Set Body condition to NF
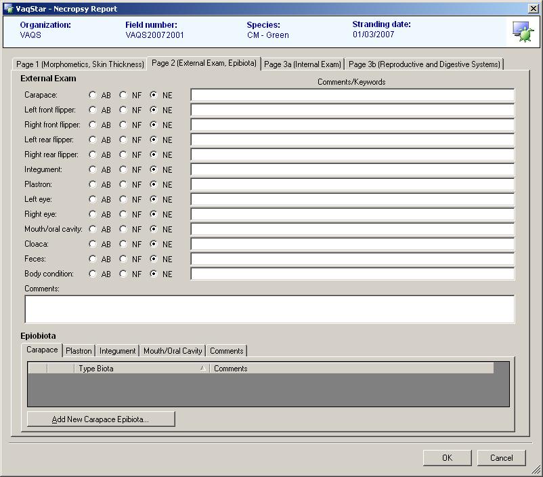 click(x=123, y=274)
